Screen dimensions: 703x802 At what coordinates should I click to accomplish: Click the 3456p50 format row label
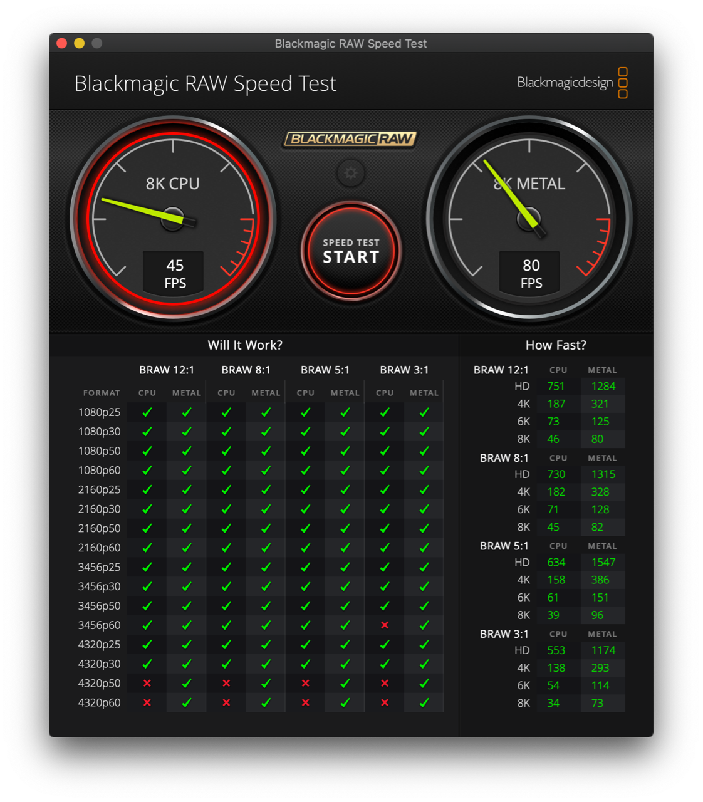(x=99, y=606)
